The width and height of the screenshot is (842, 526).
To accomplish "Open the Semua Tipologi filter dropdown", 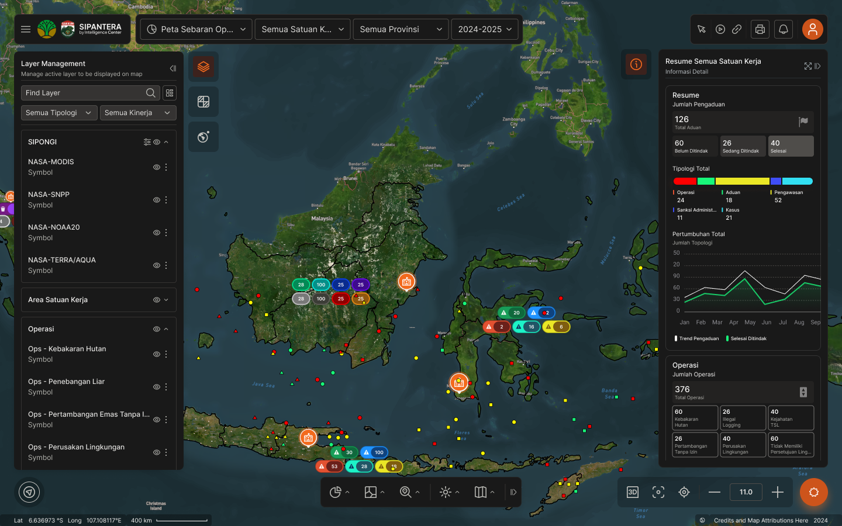I will (x=58, y=113).
